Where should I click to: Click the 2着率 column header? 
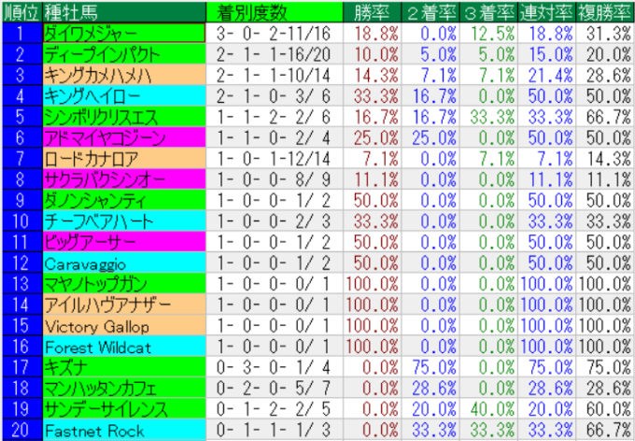(430, 12)
